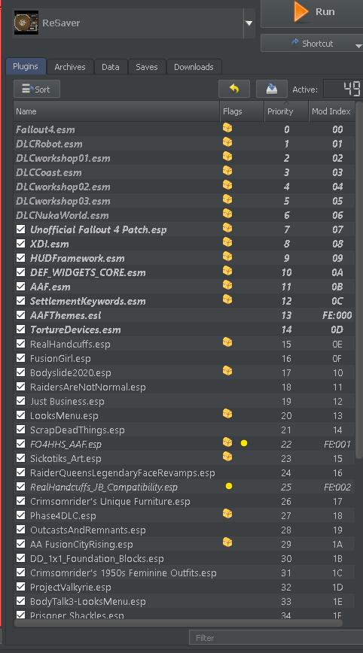Switch to the Plugins tab
The image size is (363, 653).
26,67
